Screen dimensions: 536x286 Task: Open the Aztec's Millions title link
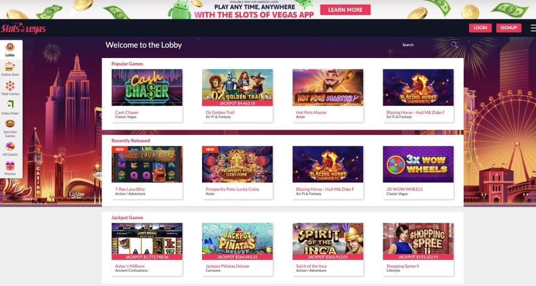(130, 266)
